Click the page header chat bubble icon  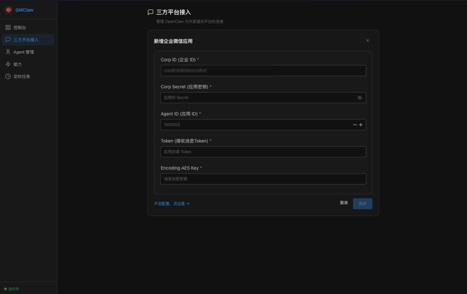tap(150, 12)
